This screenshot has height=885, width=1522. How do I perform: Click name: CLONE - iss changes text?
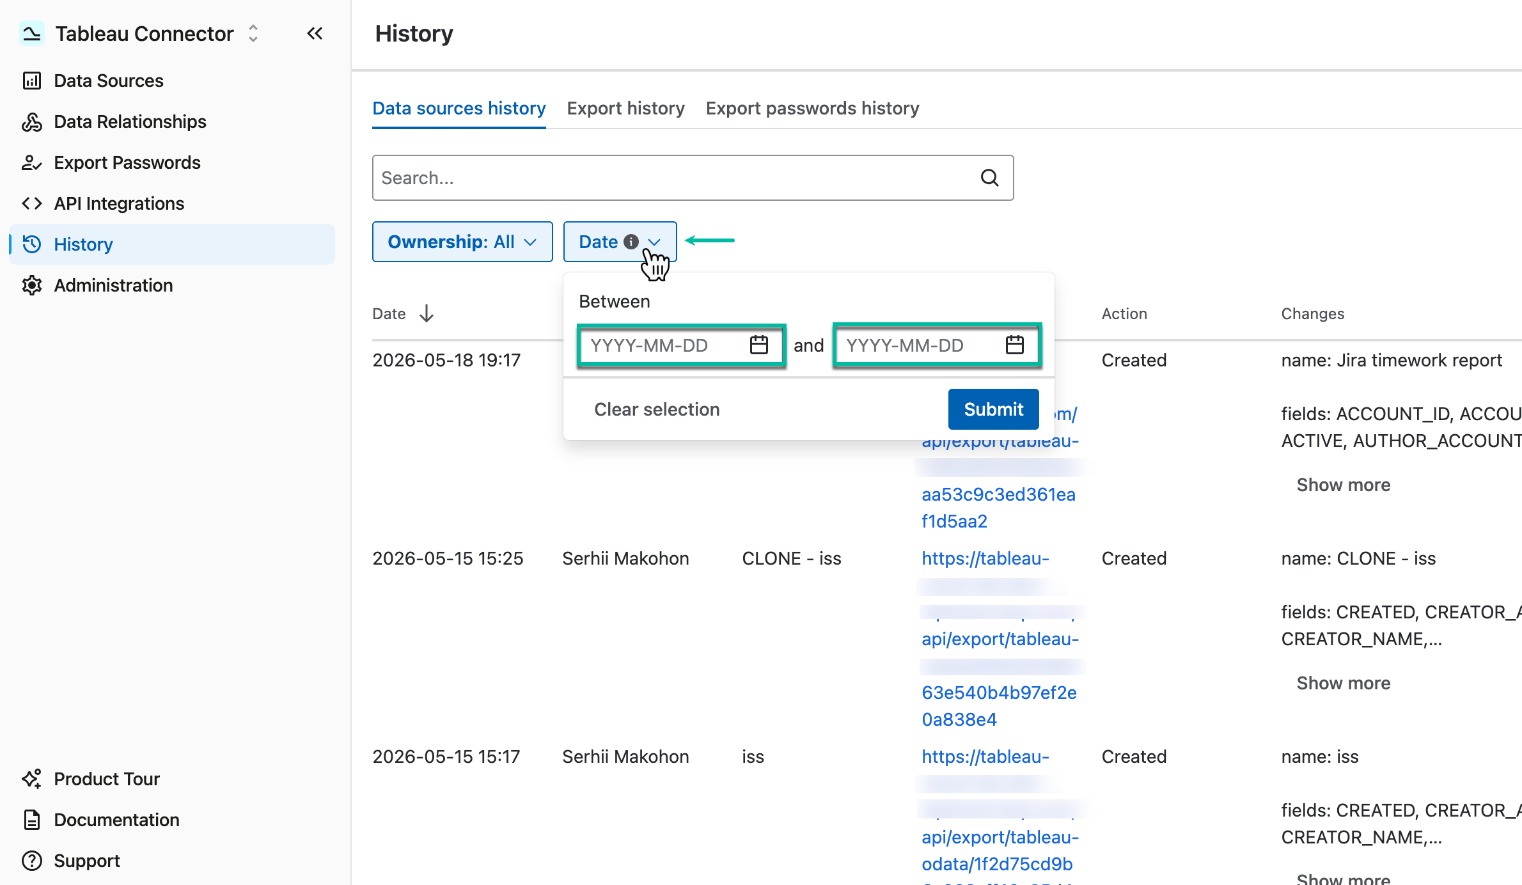pos(1358,558)
